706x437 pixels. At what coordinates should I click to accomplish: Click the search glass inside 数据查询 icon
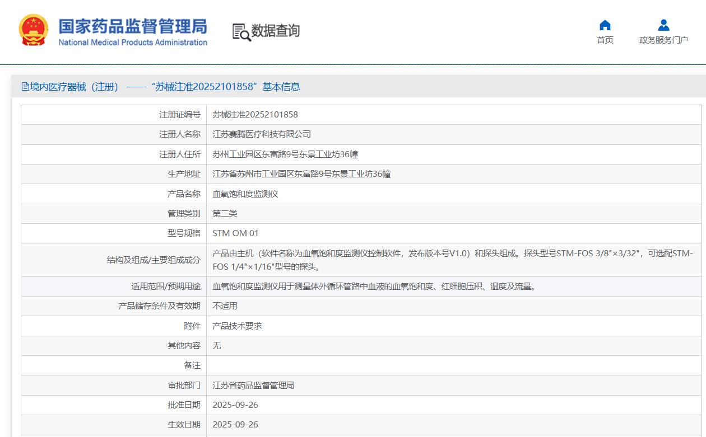(245, 35)
